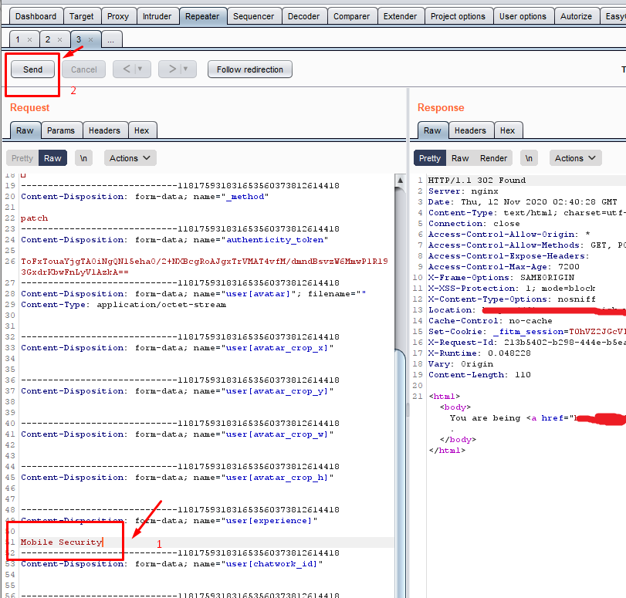Open the Request Headers tab
This screenshot has width=626, height=598.
click(x=105, y=130)
